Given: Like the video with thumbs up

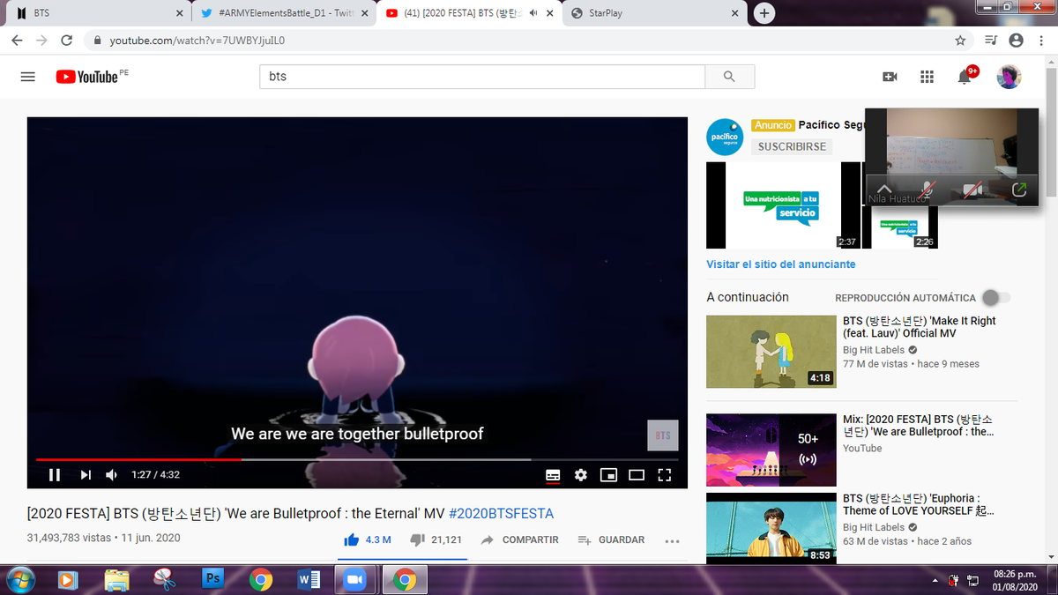Looking at the screenshot, I should point(368,539).
